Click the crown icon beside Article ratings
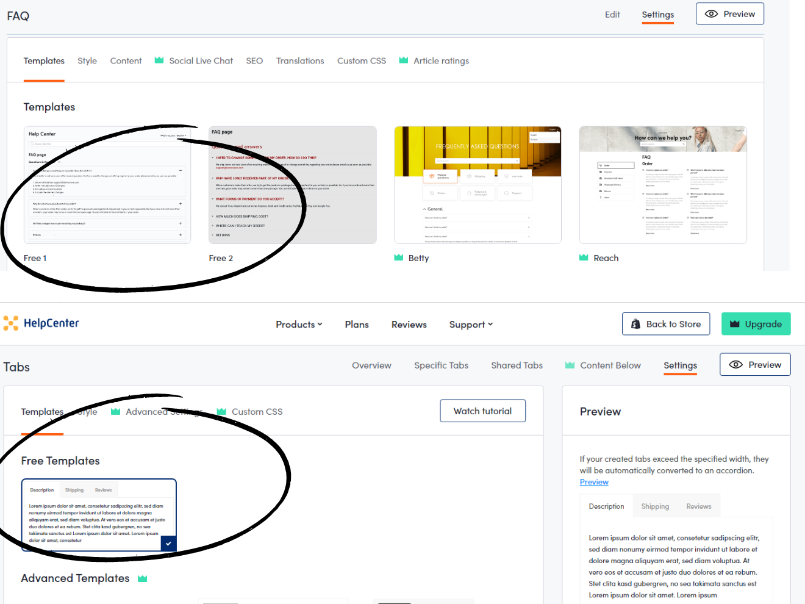The image size is (805, 604). tap(404, 60)
